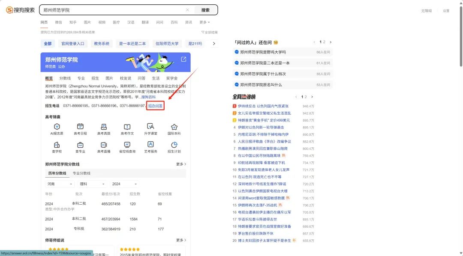Viewport: 463px width, 256px height.
Task: Go to next page of 全网热搜榜
Action: pos(312,97)
